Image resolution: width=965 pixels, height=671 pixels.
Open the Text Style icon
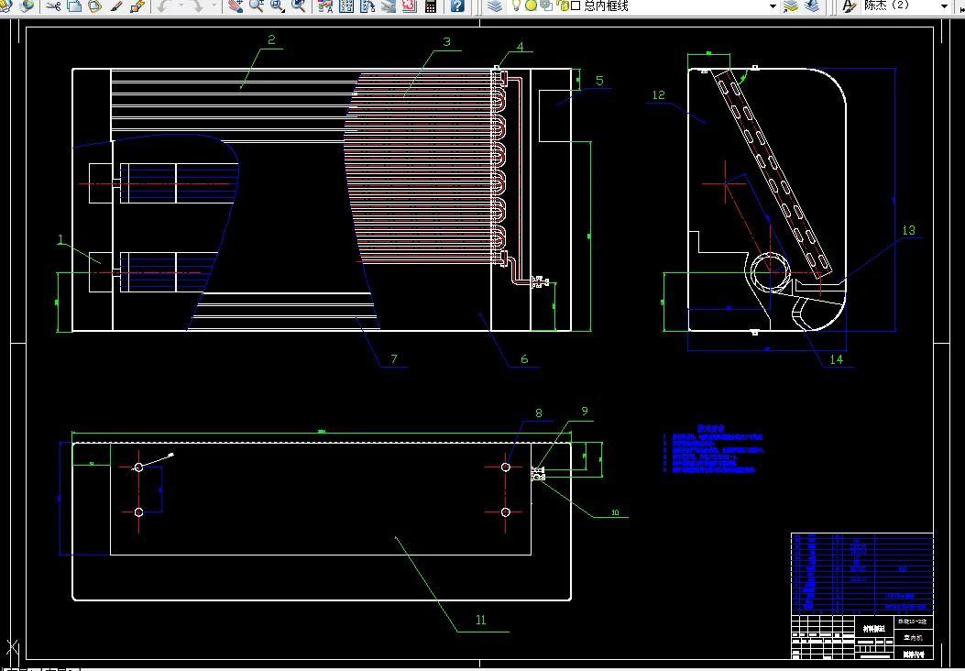[850, 6]
